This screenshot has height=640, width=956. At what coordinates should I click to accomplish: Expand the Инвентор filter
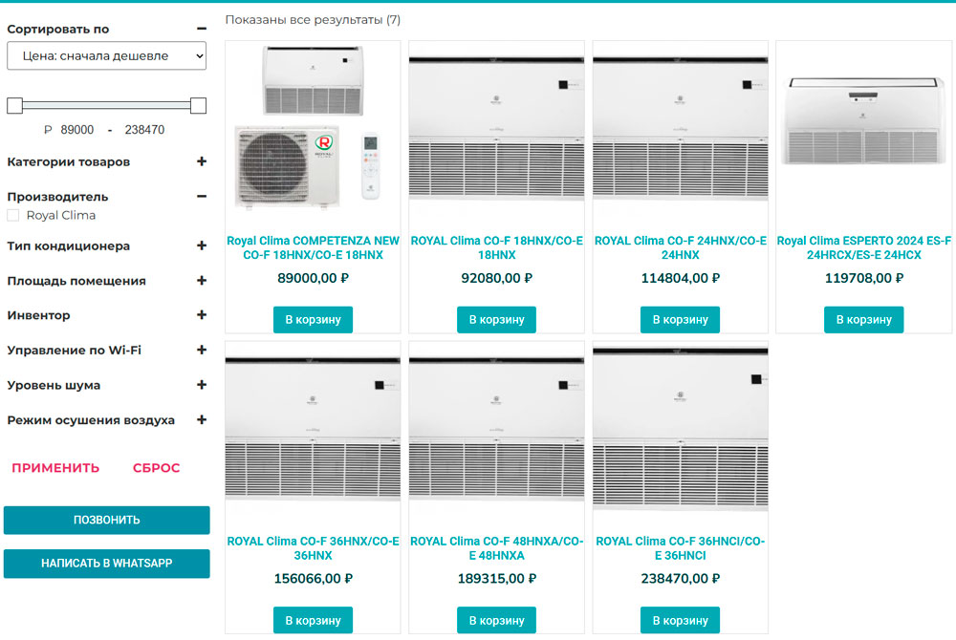202,315
